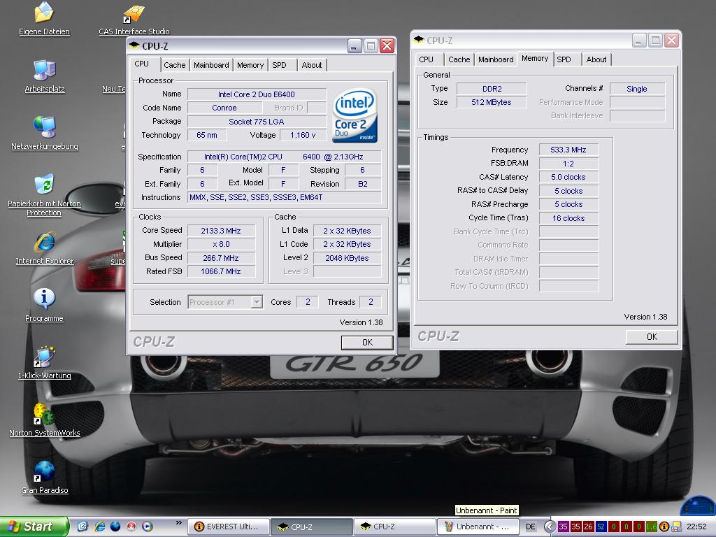This screenshot has width=716, height=537.
Task: Launch the 1-Klick-Wartung shortcut
Action: point(44,363)
